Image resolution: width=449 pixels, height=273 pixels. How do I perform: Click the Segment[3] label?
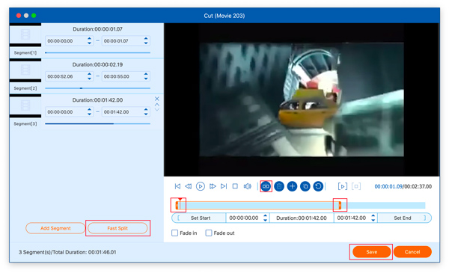pos(25,123)
